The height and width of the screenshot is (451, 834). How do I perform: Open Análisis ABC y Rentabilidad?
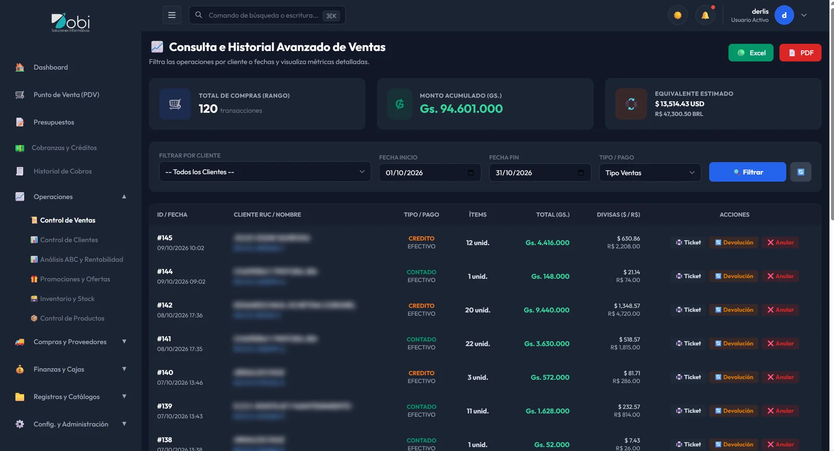[81, 260]
